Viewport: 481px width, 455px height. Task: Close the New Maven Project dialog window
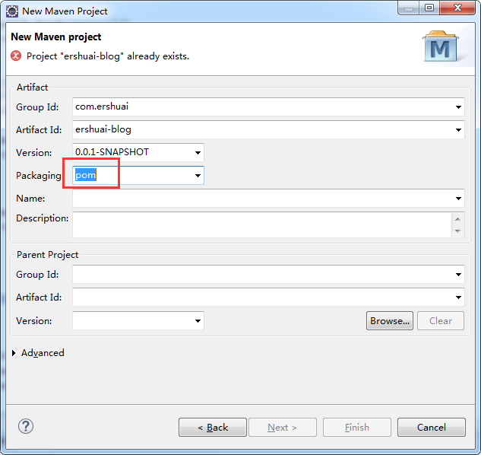coord(457,8)
